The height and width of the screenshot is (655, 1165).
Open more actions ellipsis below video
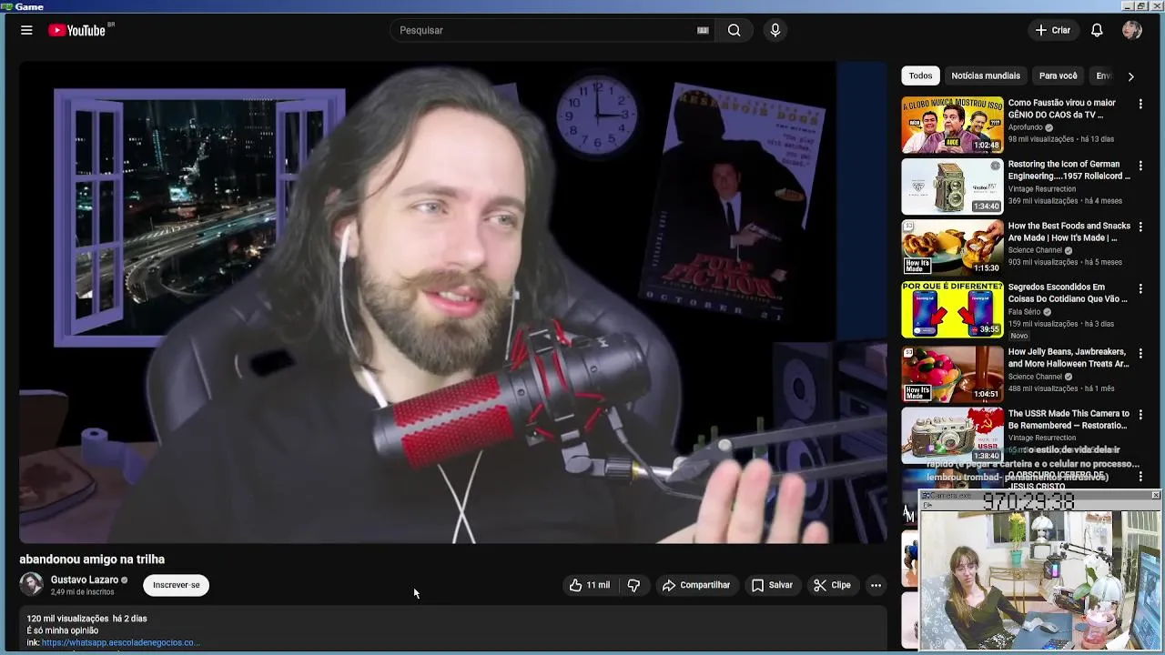[876, 585]
